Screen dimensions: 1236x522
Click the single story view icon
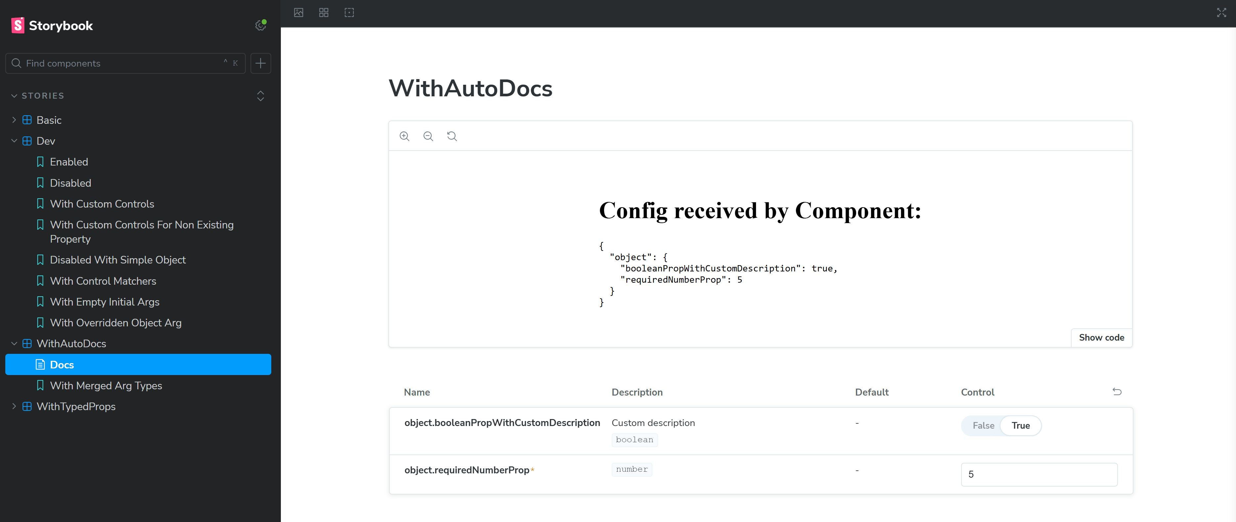298,13
